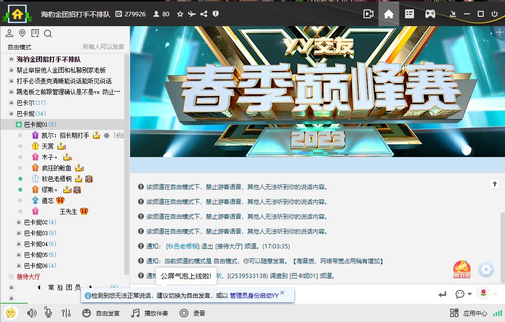The image size is (505, 322).
Task: Open the audio mixer sliders icon
Action: tap(66, 313)
